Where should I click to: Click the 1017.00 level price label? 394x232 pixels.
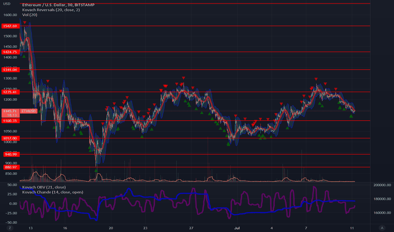(x=10, y=138)
